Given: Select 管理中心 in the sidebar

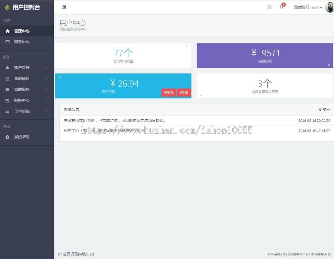Looking at the screenshot, I should 22,31.
